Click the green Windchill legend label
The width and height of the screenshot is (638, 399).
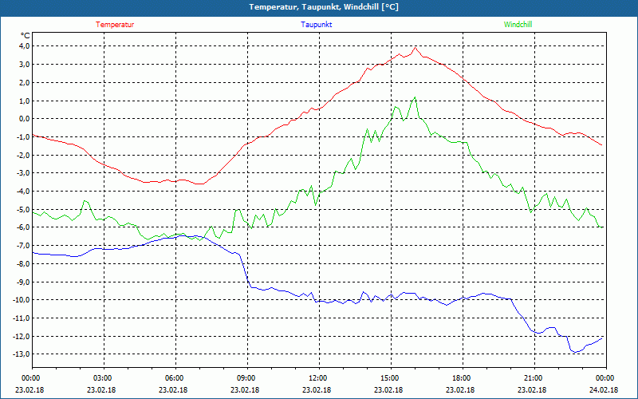[518, 25]
